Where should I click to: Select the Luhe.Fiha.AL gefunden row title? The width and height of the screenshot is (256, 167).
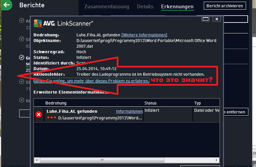click(72, 111)
